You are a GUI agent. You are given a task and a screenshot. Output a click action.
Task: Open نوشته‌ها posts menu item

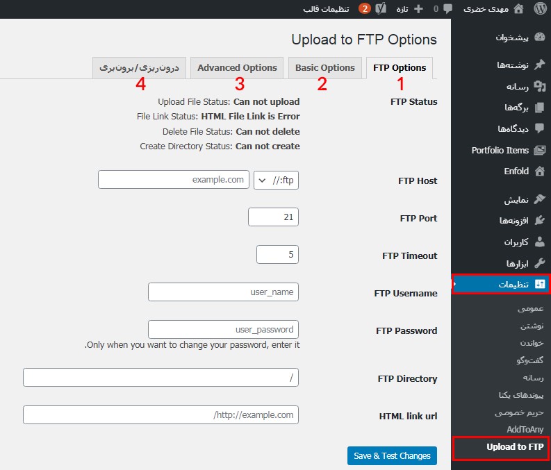(x=512, y=65)
